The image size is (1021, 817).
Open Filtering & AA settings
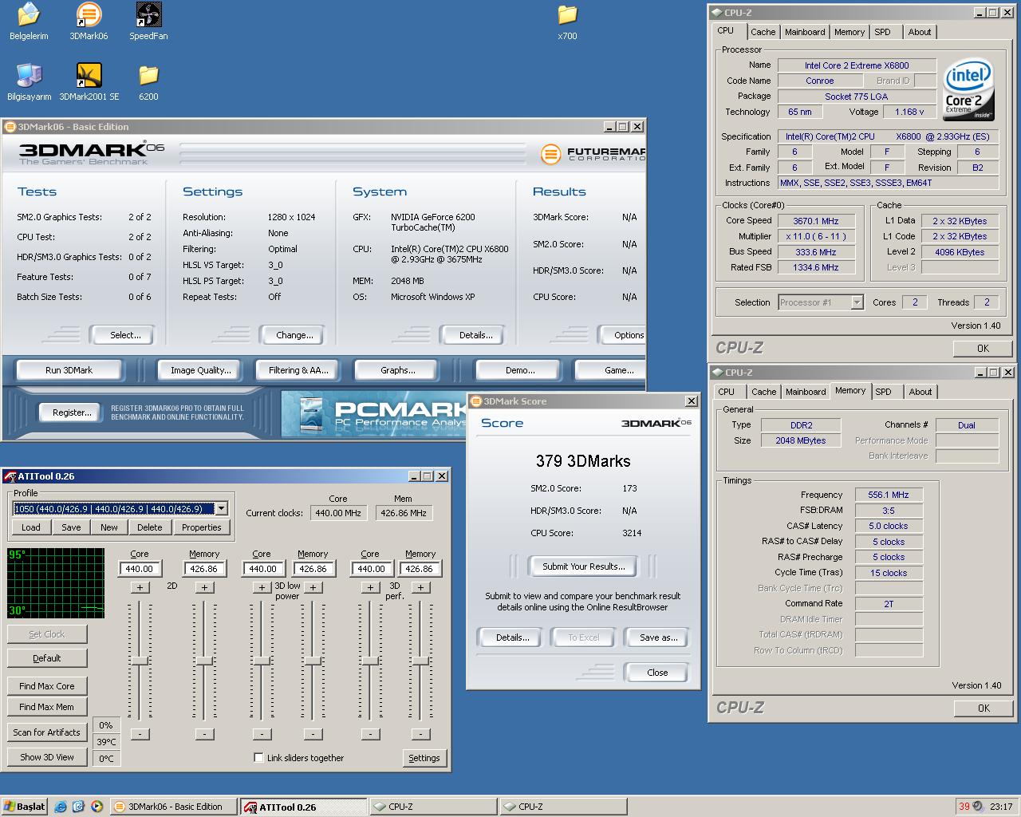coord(298,370)
